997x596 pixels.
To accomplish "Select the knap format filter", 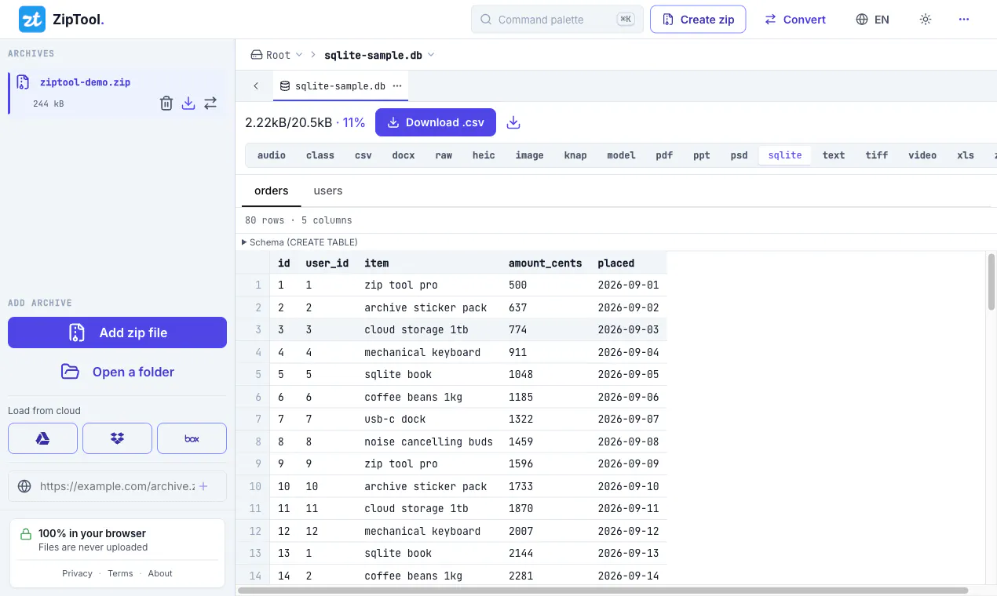I will click(575, 155).
